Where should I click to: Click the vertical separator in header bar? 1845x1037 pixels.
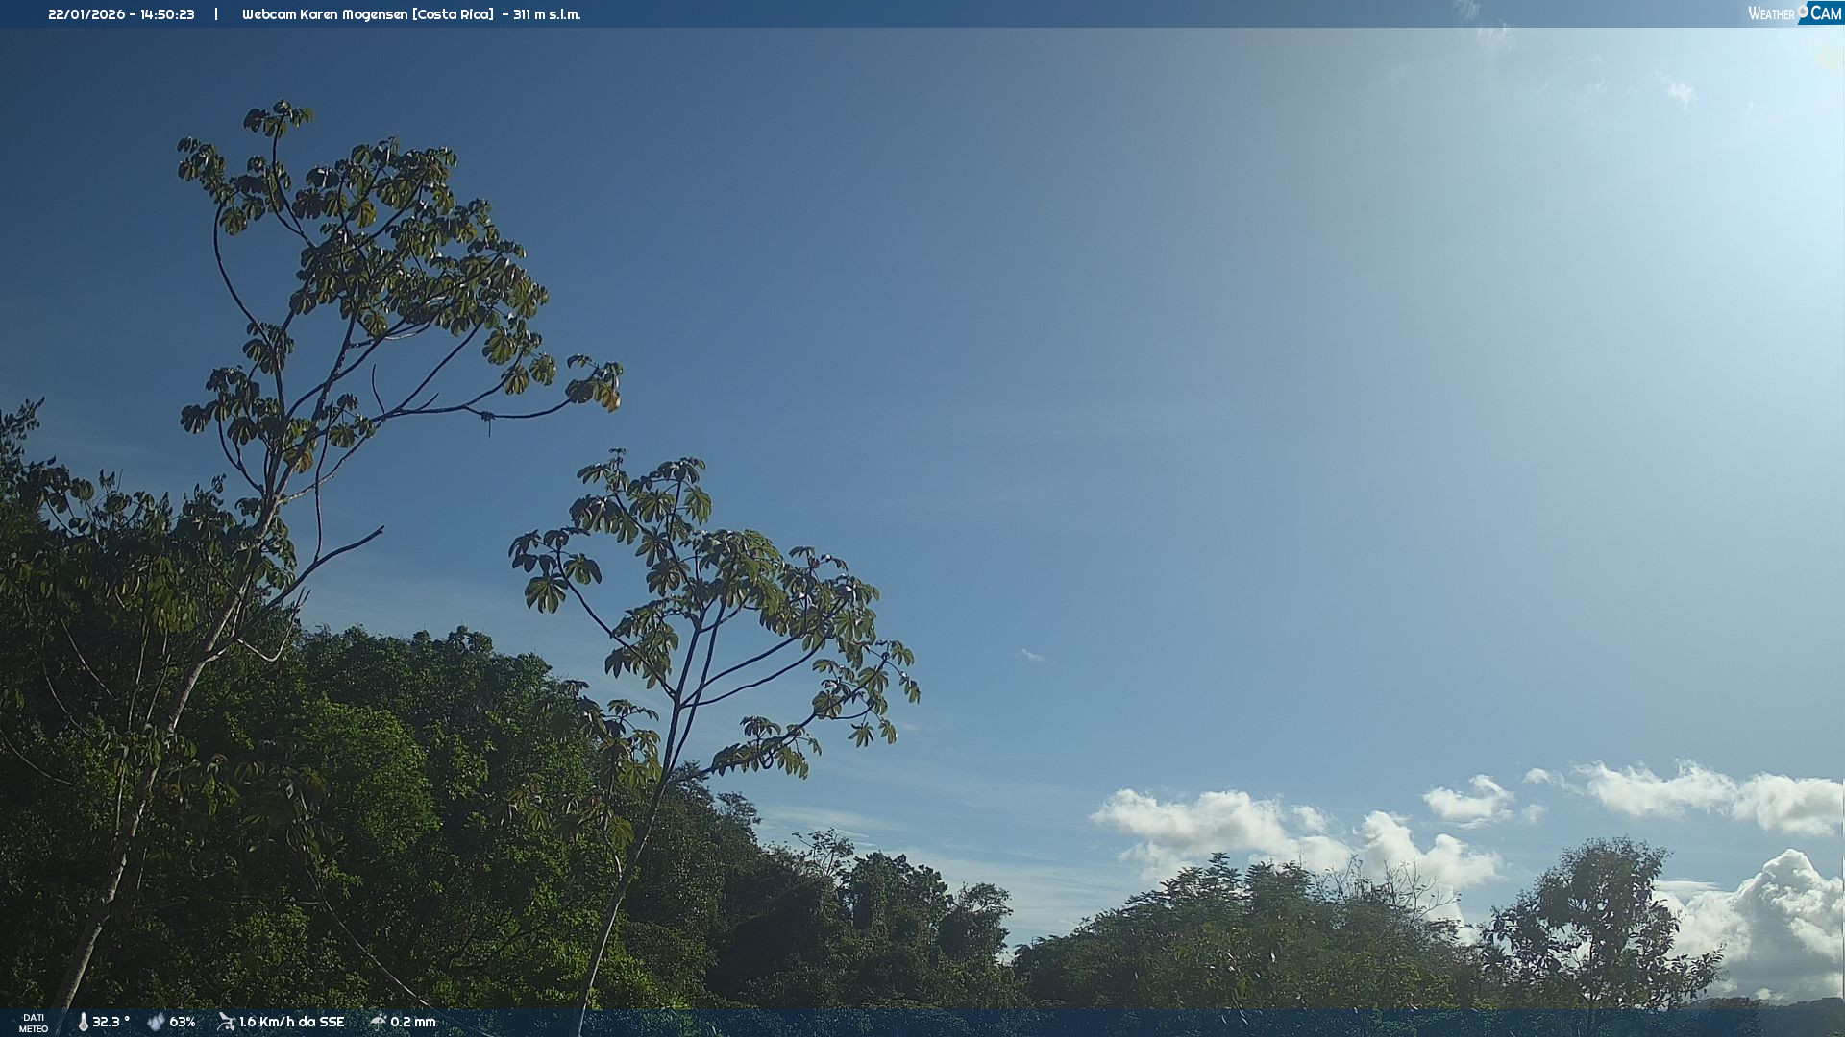[216, 14]
